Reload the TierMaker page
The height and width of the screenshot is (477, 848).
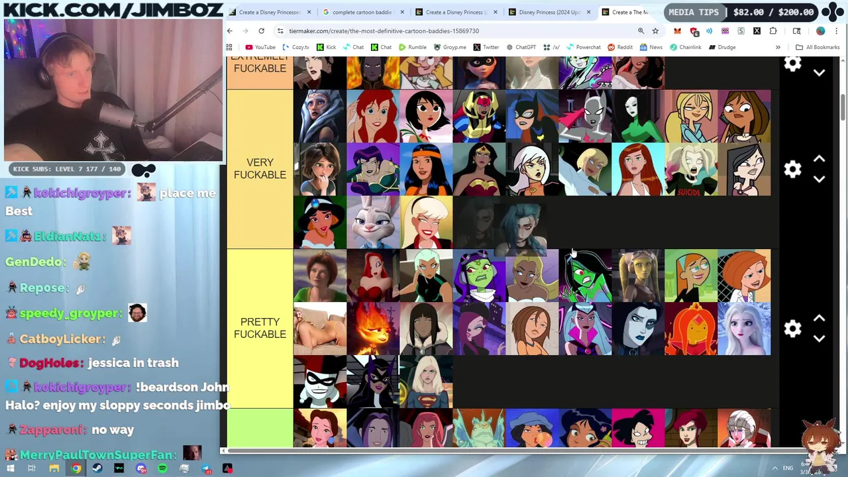click(x=262, y=31)
